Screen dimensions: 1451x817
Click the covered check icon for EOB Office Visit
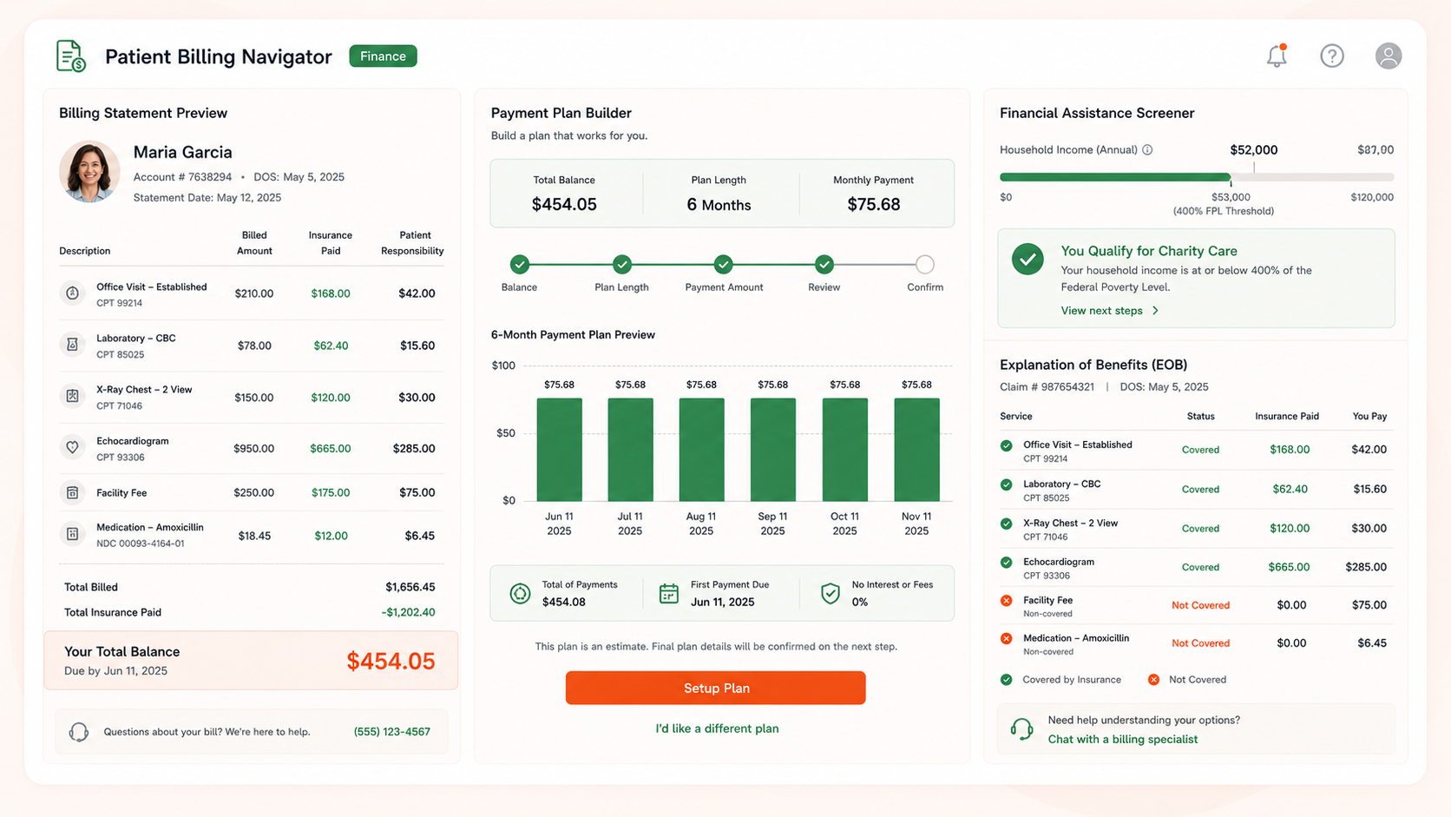1007,445
